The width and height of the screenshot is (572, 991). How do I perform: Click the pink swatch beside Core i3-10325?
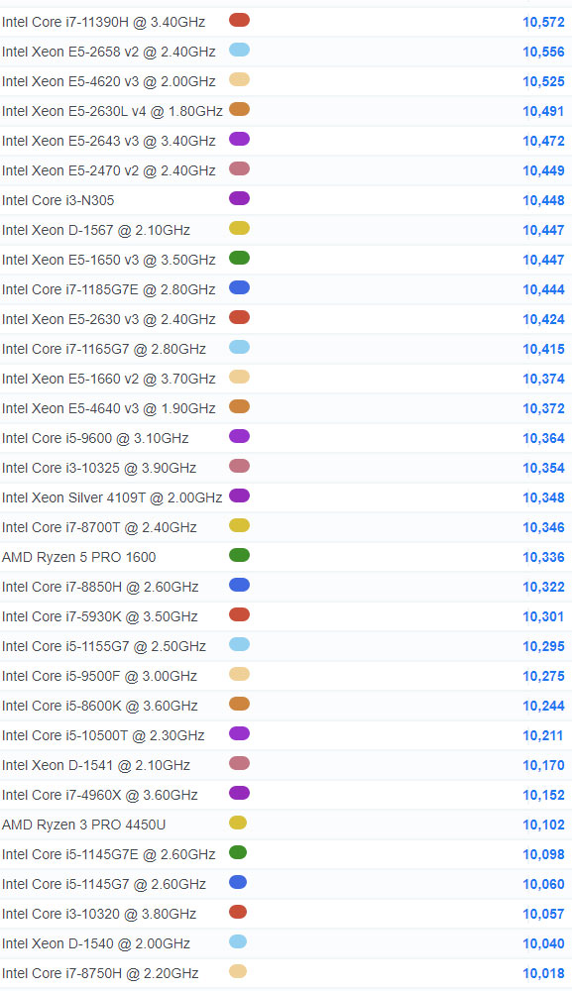239,466
